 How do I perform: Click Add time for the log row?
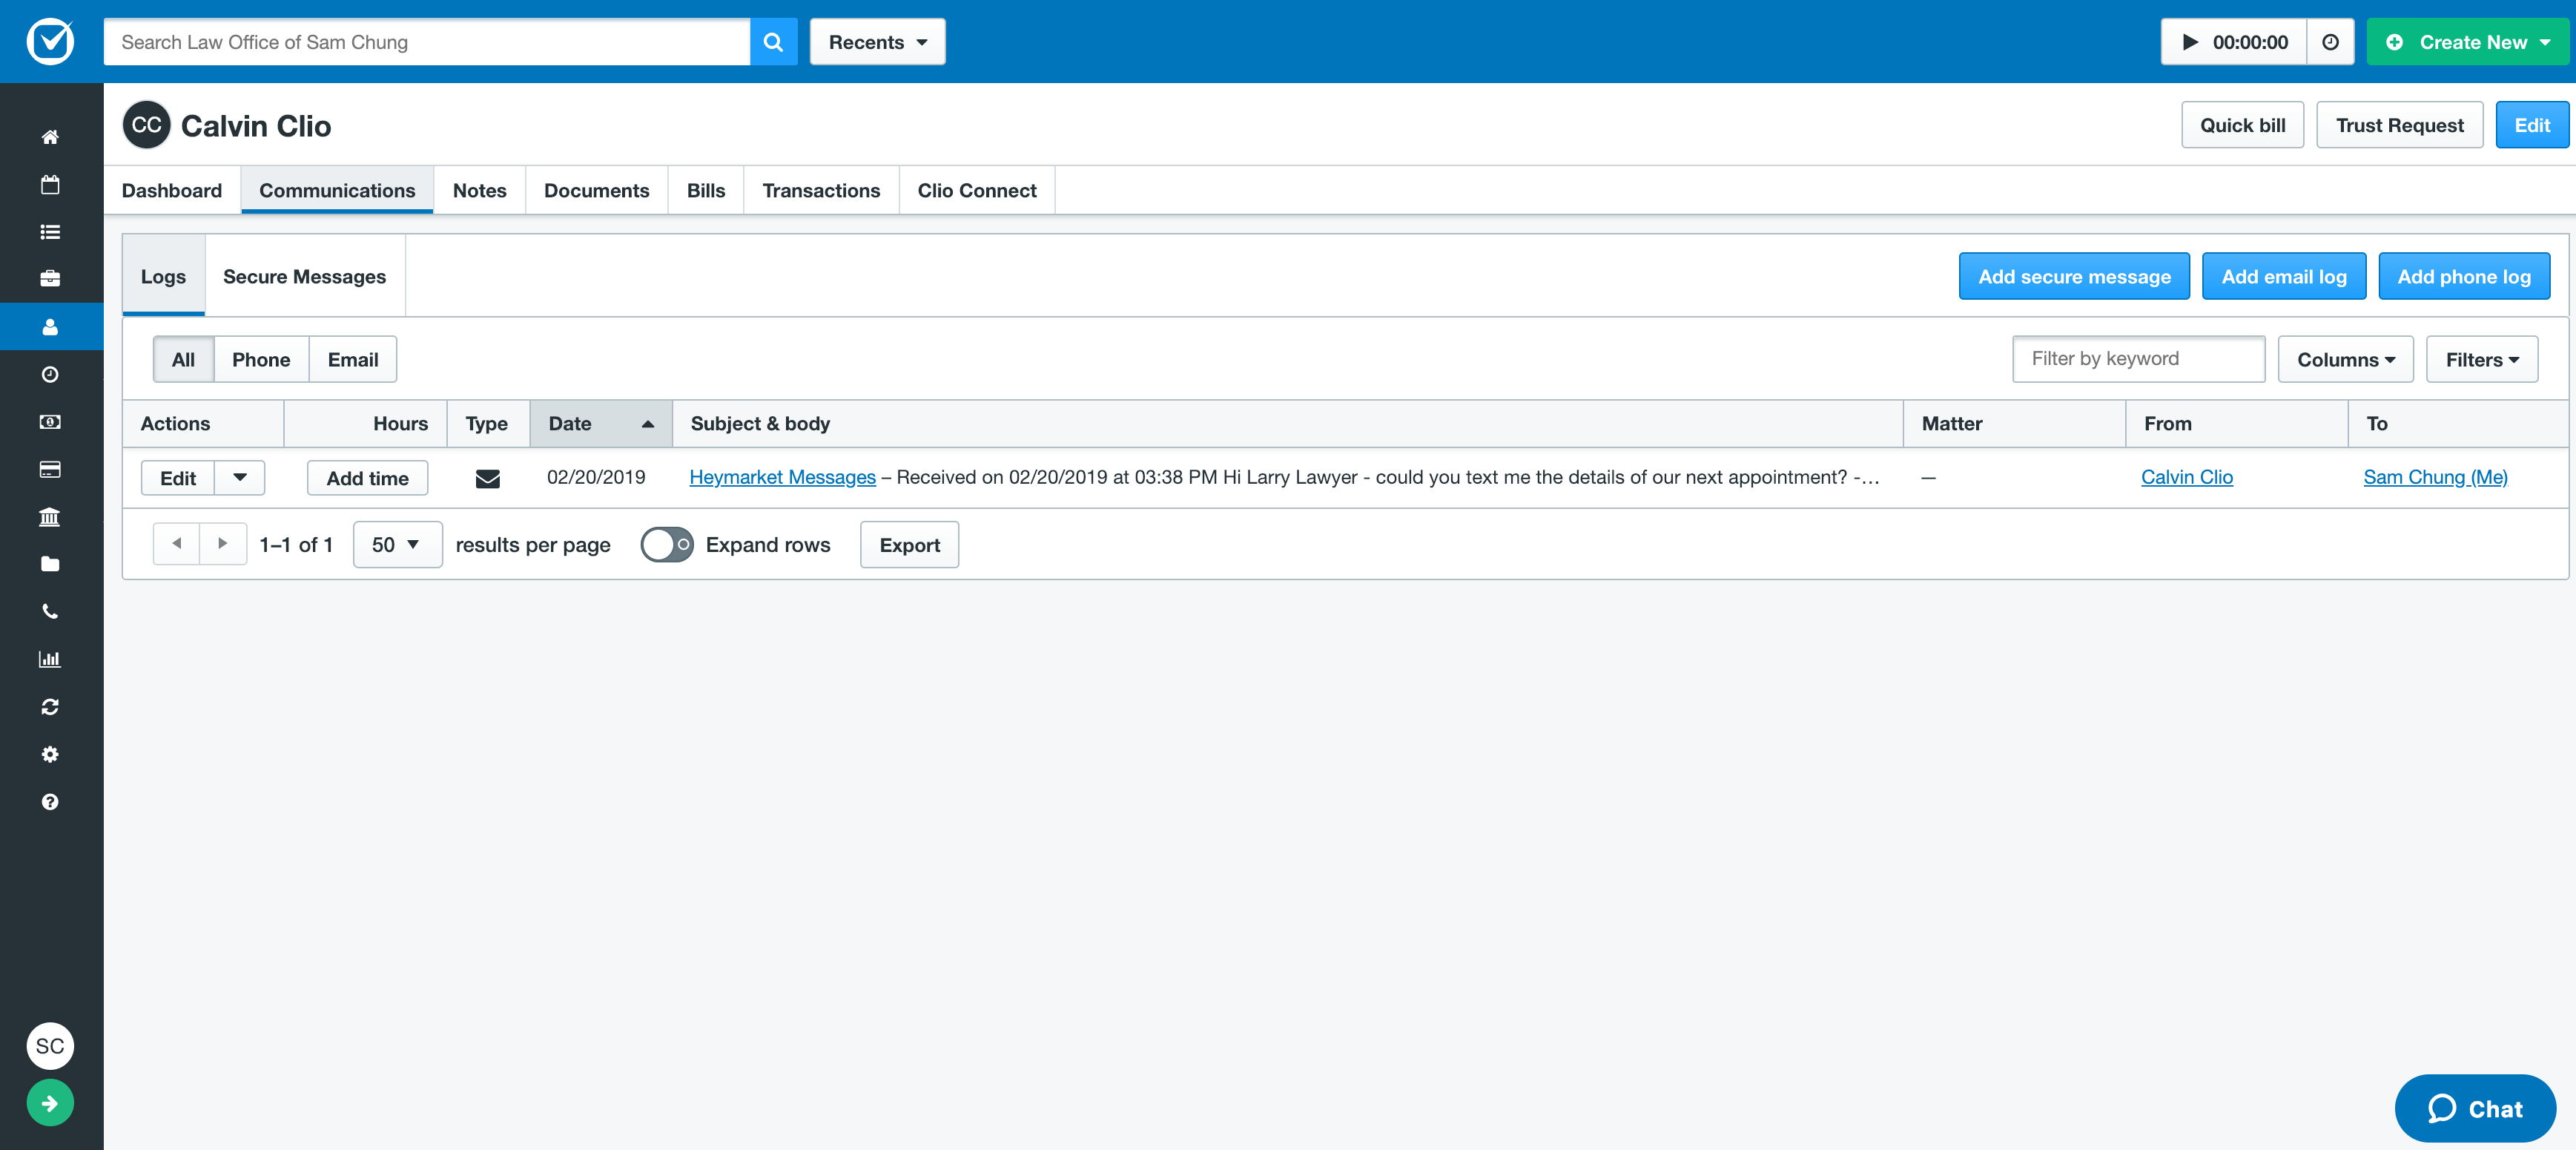click(x=367, y=477)
